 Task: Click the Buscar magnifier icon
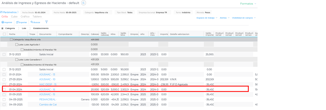point(32,22)
